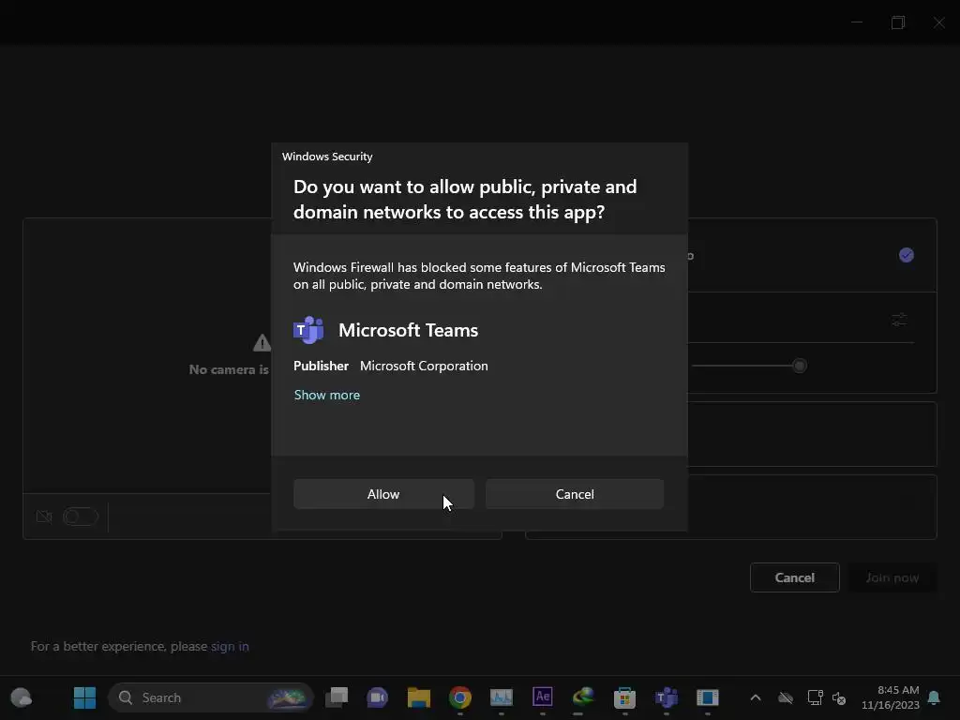
Task: Toggle the camera switch in Teams
Action: click(81, 517)
